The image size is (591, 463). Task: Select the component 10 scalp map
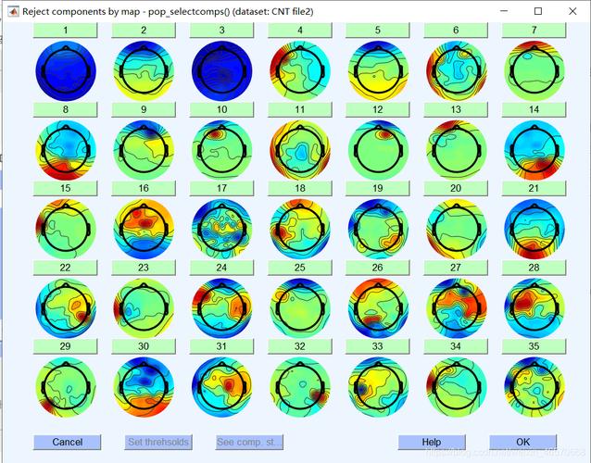coord(221,150)
